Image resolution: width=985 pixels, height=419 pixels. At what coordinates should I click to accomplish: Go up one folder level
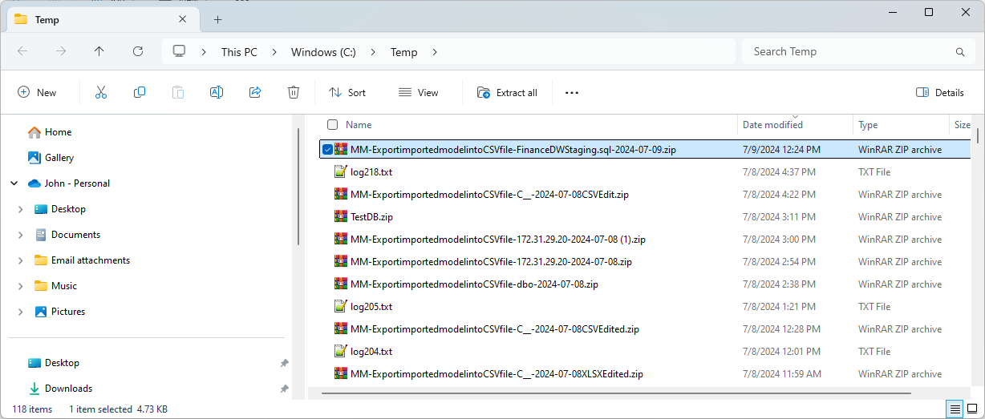99,51
